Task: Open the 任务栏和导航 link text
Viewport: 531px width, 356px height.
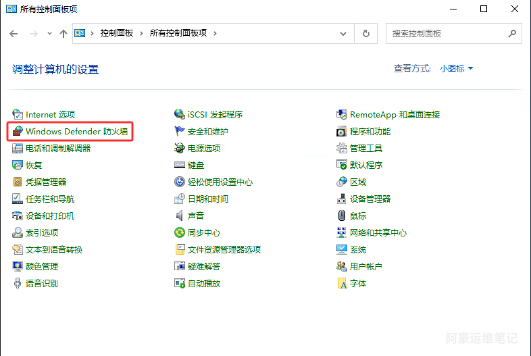Action: (x=50, y=199)
